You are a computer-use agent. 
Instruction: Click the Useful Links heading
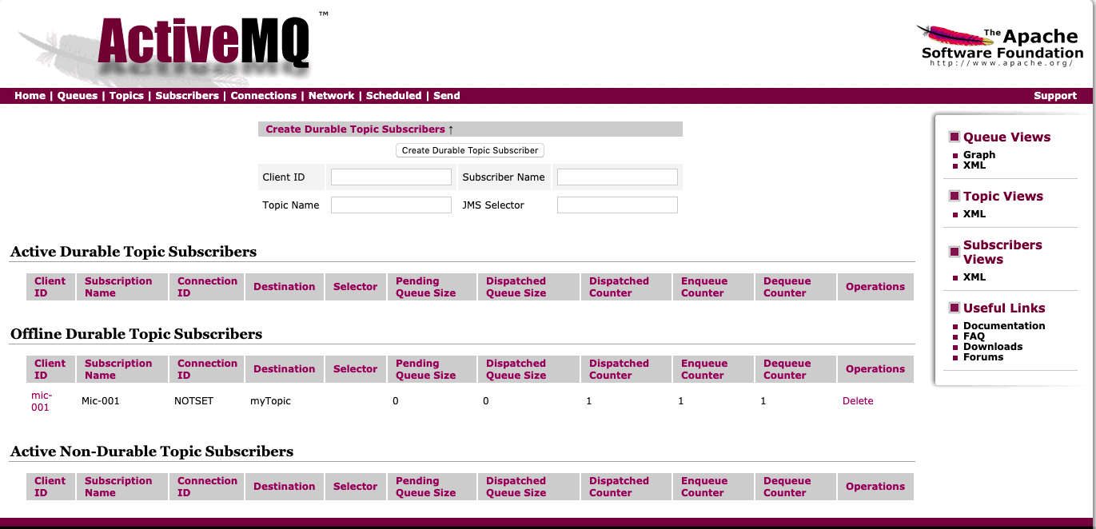click(x=1004, y=308)
